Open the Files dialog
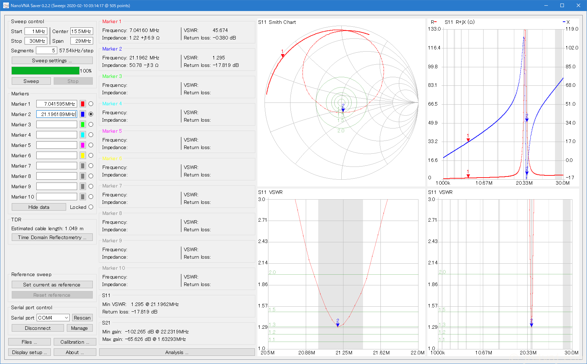Viewport: 587px width, 364px height. click(x=30, y=342)
